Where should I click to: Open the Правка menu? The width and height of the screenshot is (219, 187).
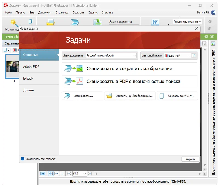tap(21, 12)
